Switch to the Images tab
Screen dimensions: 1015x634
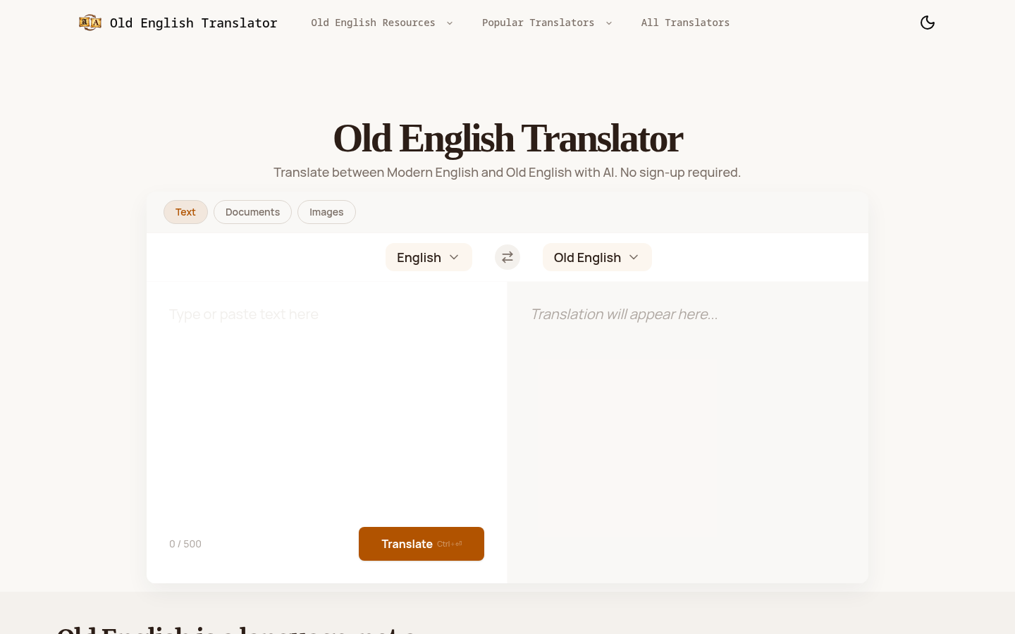click(326, 212)
